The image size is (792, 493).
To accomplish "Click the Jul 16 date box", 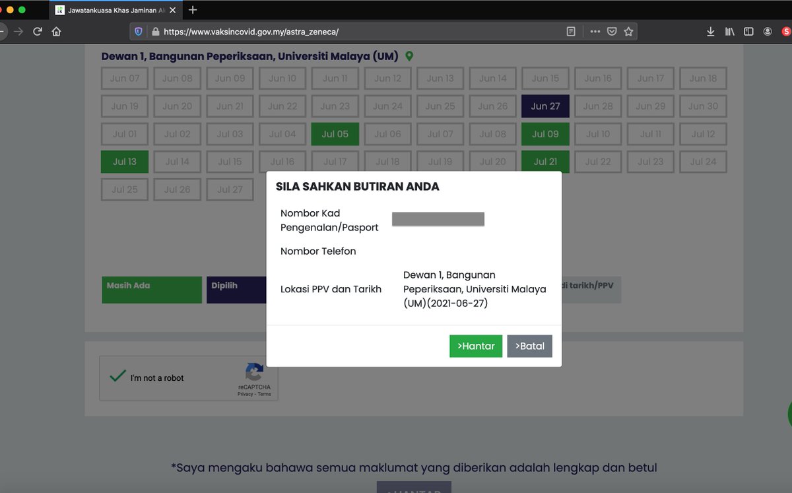I will coord(282,162).
